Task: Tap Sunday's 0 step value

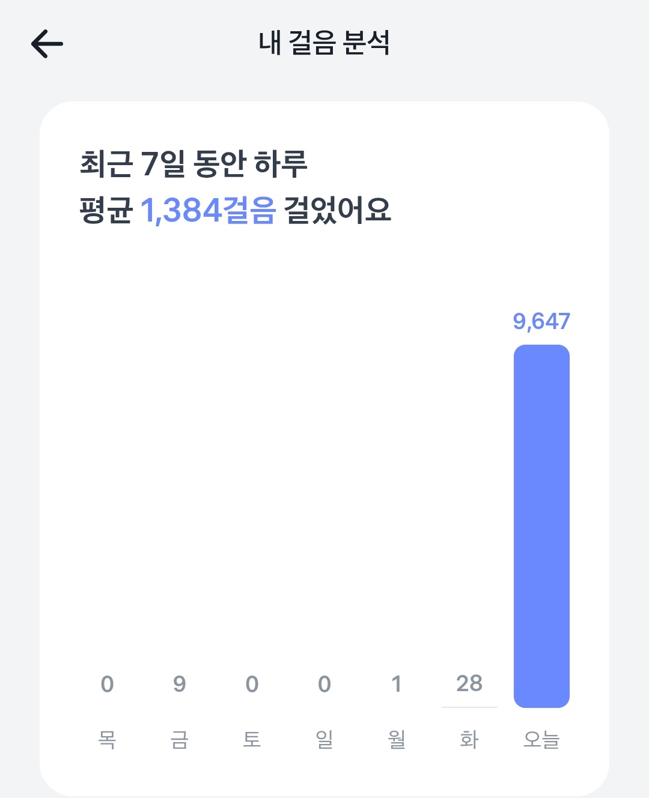Action: (x=324, y=684)
